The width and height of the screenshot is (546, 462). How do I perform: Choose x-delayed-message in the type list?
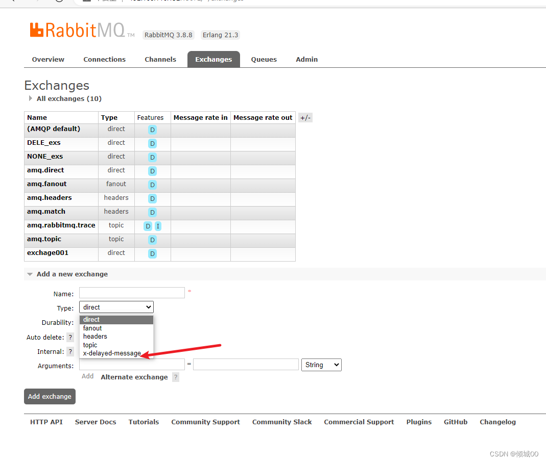coord(116,353)
